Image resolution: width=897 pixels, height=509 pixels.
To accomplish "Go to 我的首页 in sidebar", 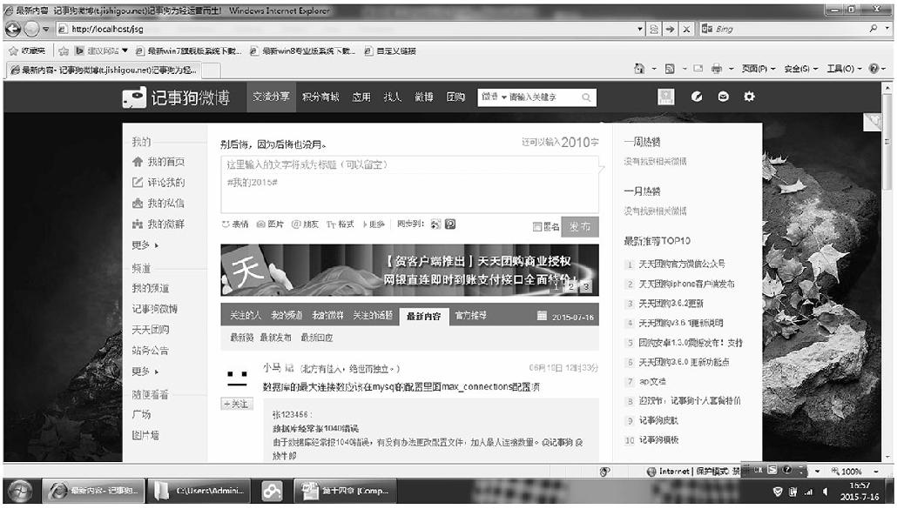I will [159, 162].
